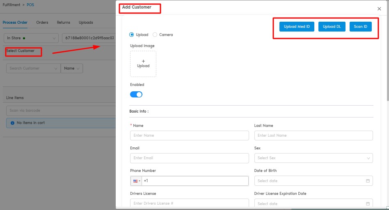
Task: Close the Add Customer panel
Action: point(379,9)
